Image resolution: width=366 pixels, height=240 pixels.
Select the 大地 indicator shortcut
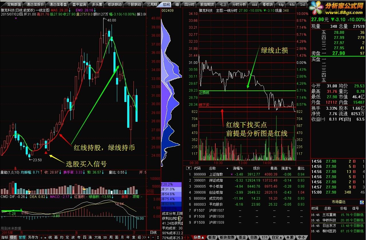[x=98, y=237]
